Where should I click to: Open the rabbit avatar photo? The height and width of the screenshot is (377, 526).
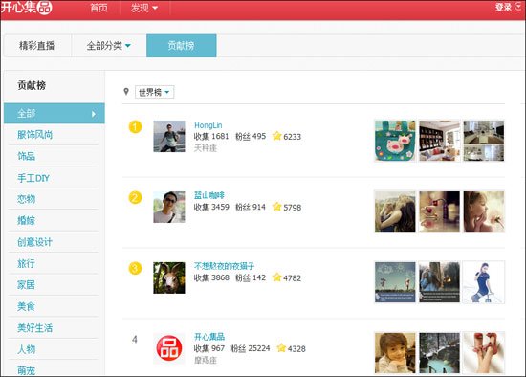pyautogui.click(x=169, y=278)
